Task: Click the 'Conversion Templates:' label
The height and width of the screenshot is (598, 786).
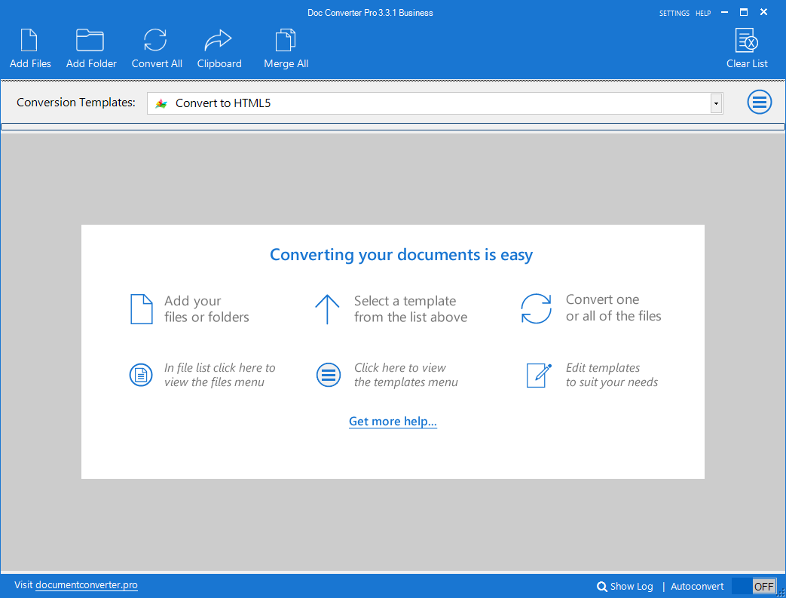Action: click(76, 103)
